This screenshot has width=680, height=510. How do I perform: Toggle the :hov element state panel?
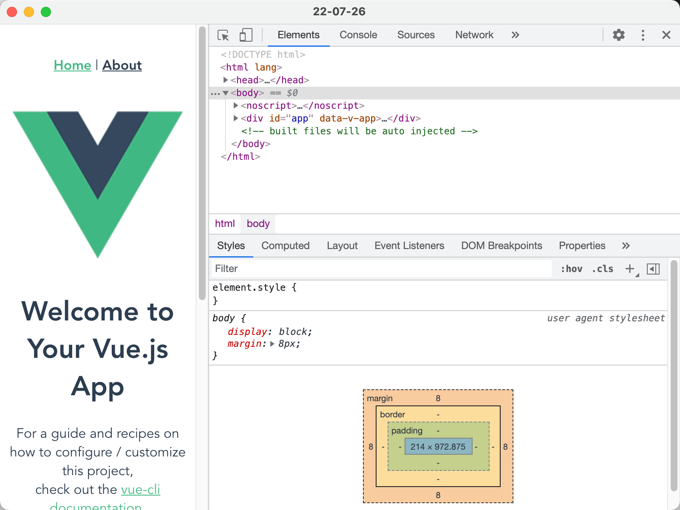tap(572, 269)
